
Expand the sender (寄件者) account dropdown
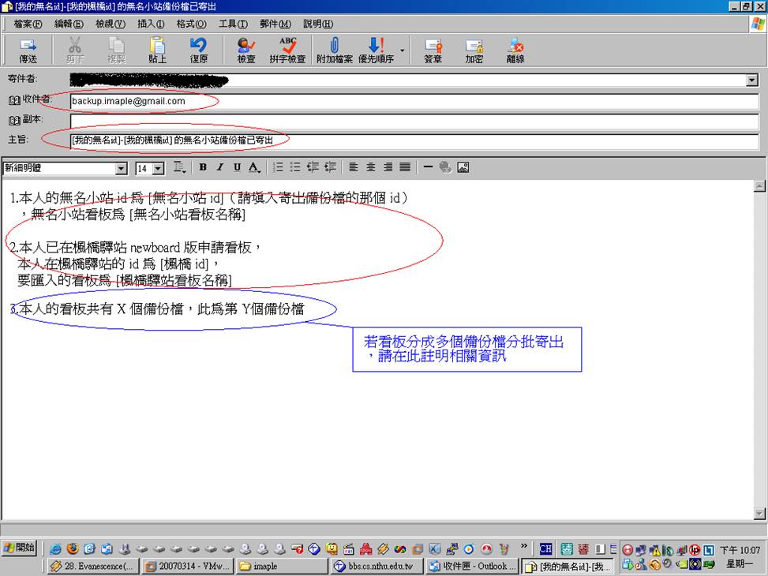point(751,80)
